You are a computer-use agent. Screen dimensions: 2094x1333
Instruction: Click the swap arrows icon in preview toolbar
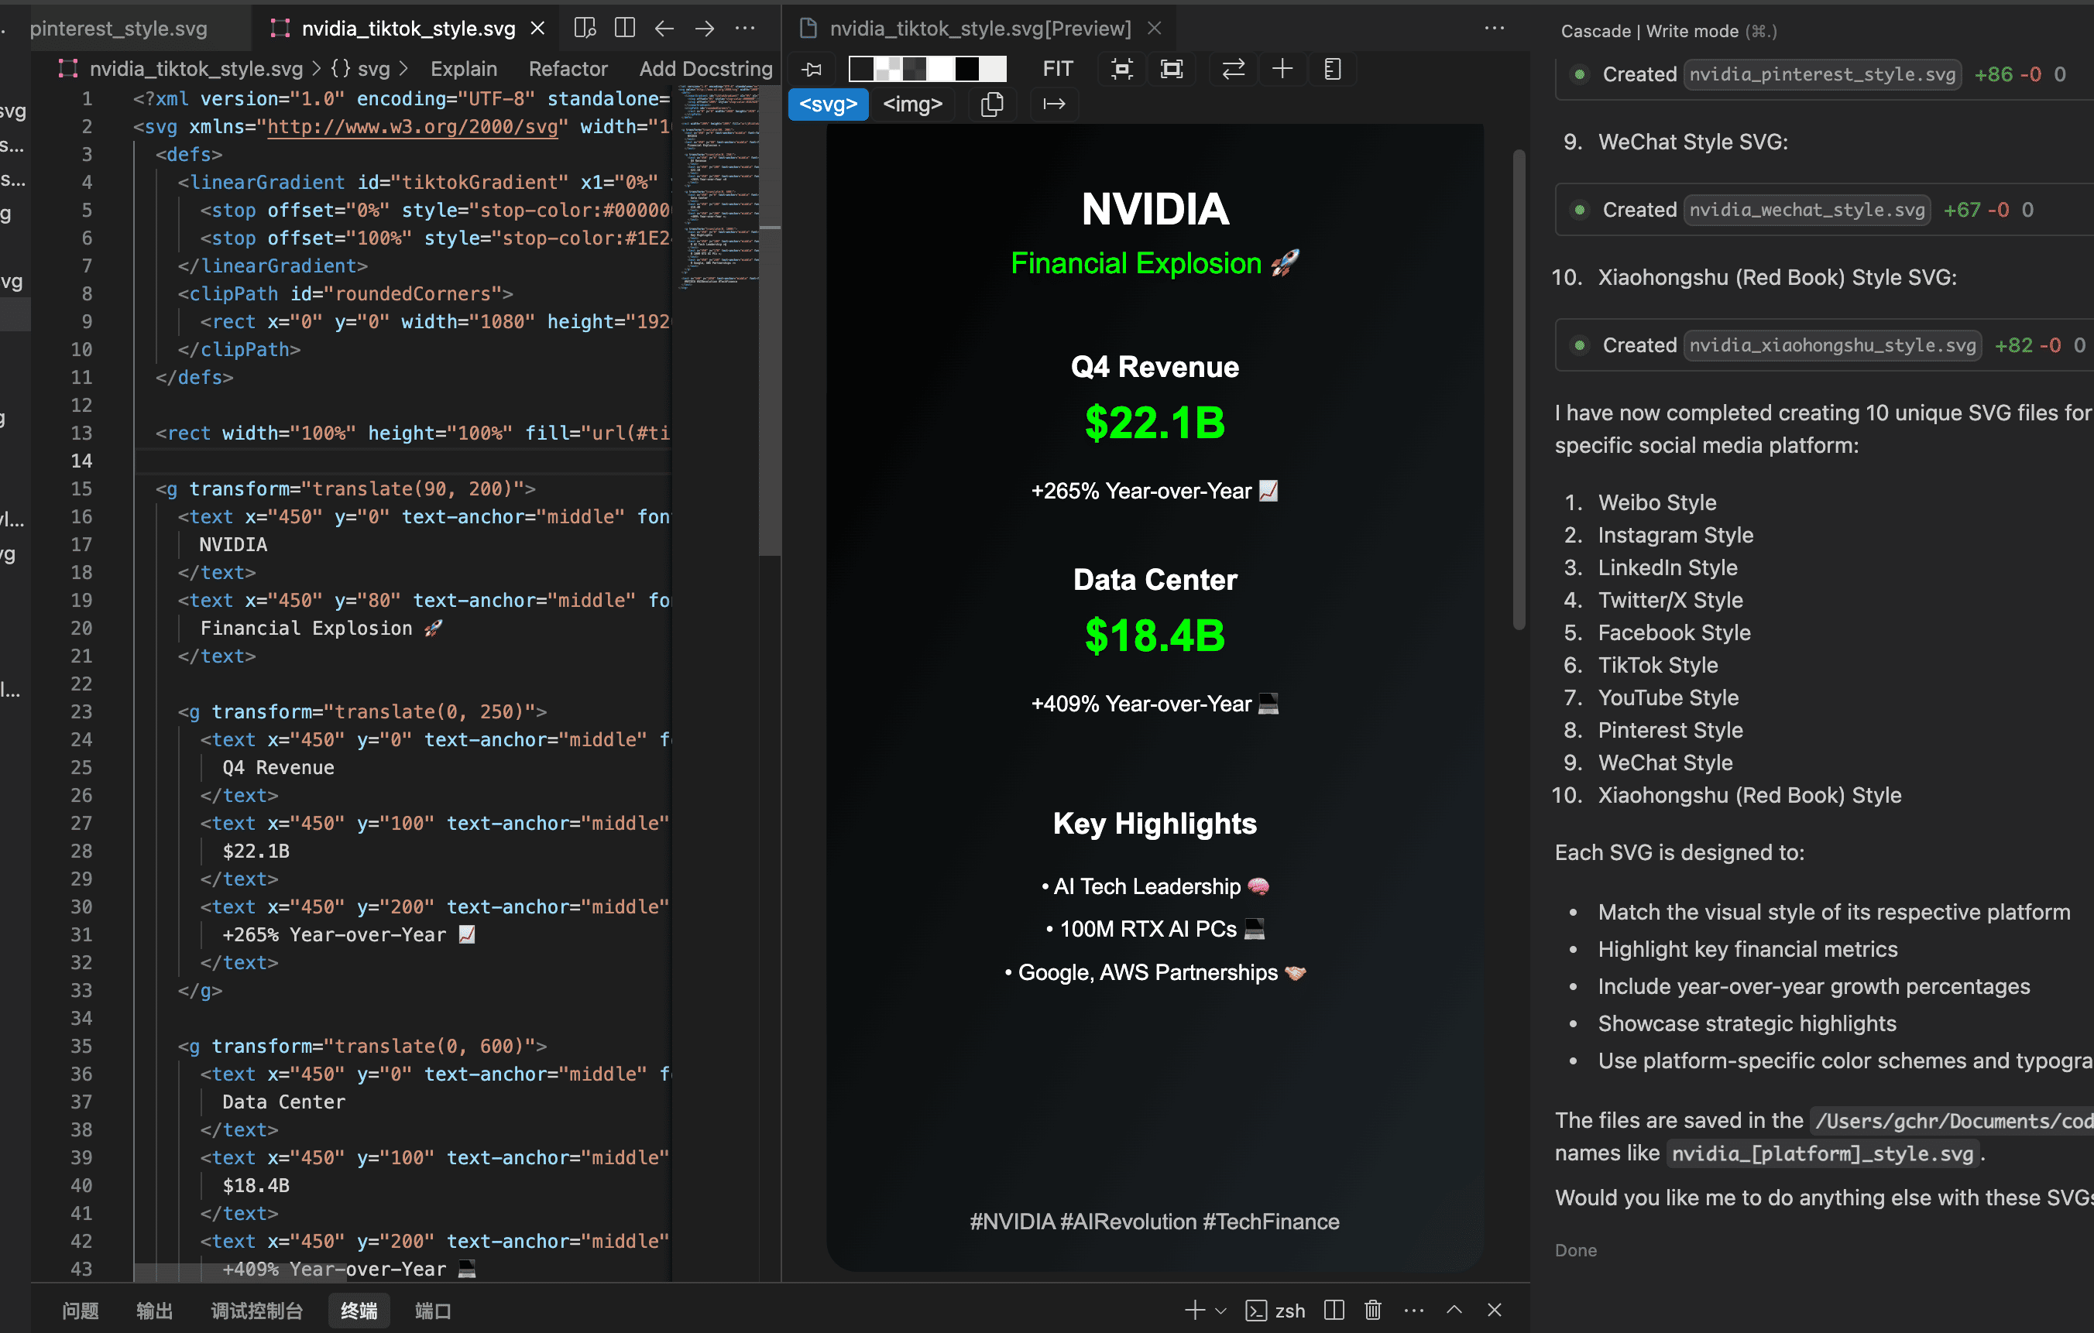point(1232,69)
